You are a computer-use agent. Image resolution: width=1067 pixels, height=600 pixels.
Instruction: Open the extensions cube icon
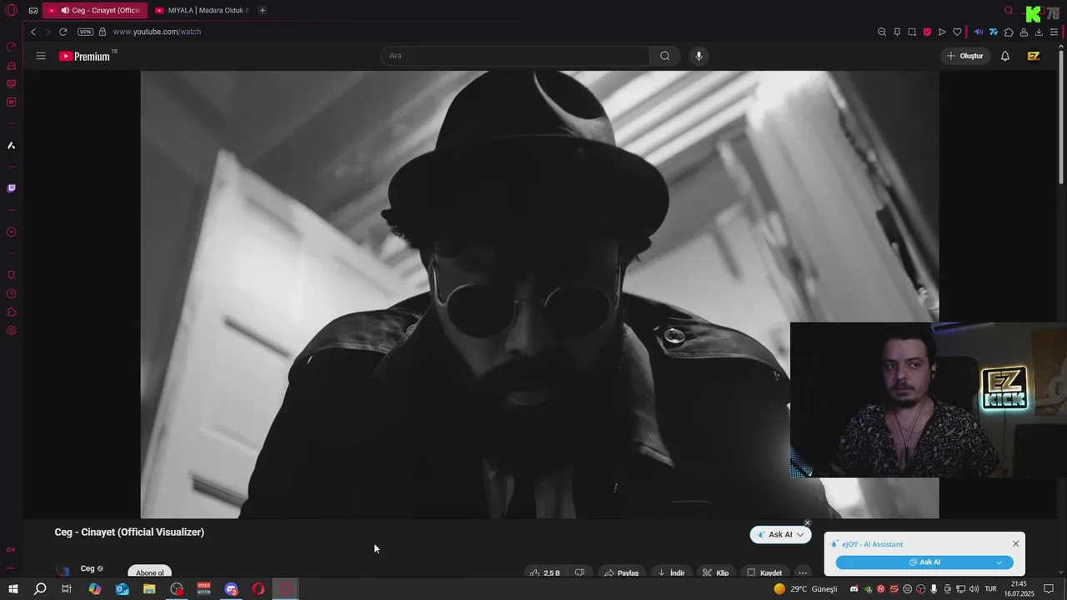click(1009, 32)
